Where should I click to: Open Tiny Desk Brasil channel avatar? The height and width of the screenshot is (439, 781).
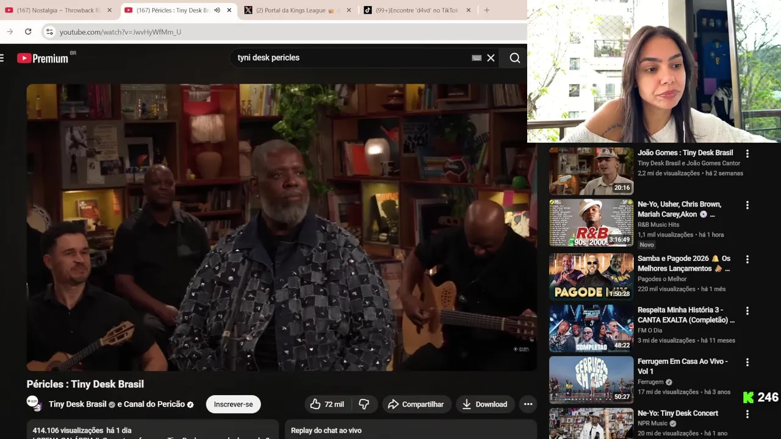pos(34,404)
